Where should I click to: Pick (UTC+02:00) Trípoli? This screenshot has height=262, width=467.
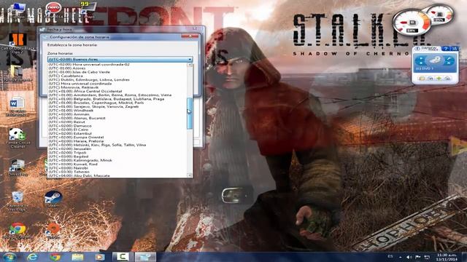pos(67,153)
